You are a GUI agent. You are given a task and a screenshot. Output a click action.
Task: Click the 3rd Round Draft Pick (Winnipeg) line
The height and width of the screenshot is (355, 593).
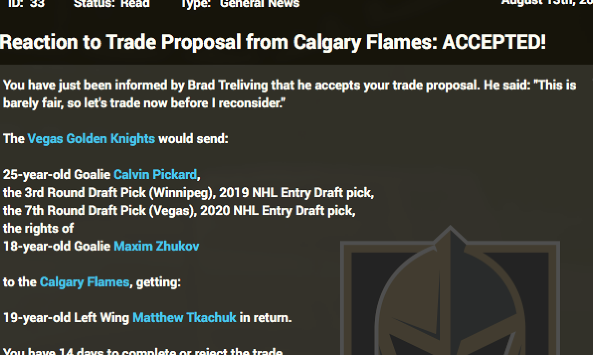(x=188, y=192)
